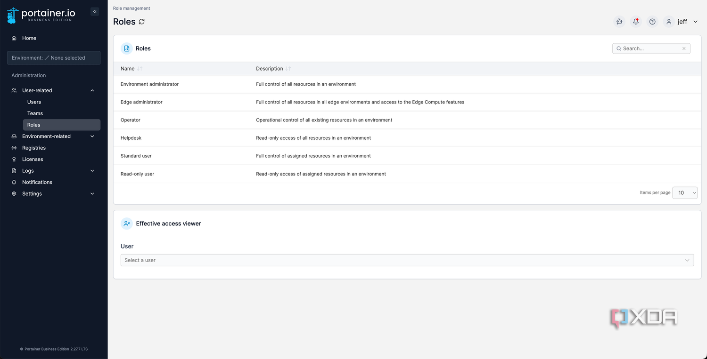Collapse the sidebar with double-chevron button

[95, 12]
